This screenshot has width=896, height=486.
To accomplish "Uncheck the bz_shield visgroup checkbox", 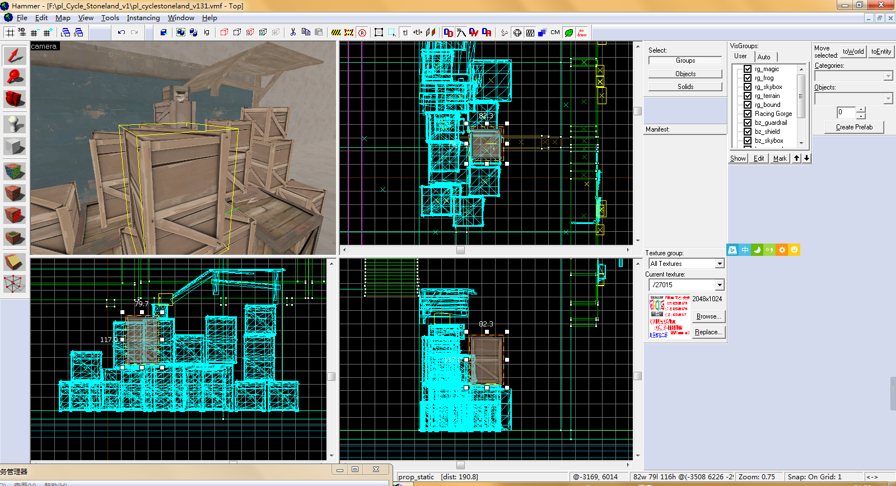I will coord(748,132).
